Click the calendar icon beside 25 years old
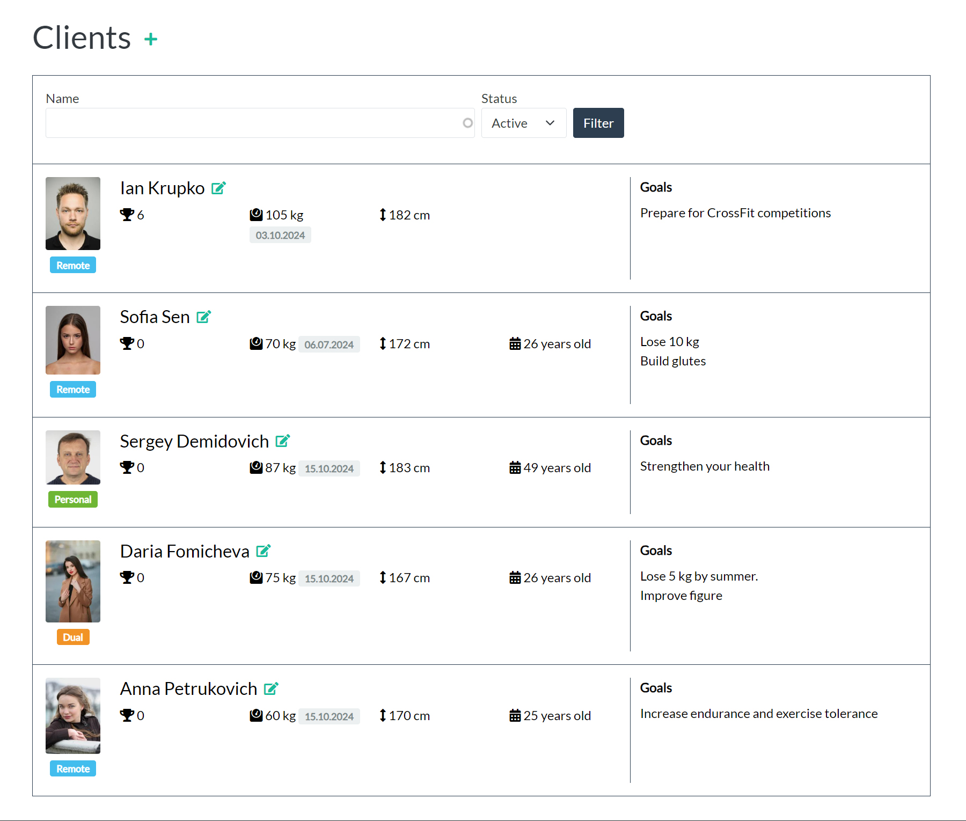966x821 pixels. click(x=515, y=715)
